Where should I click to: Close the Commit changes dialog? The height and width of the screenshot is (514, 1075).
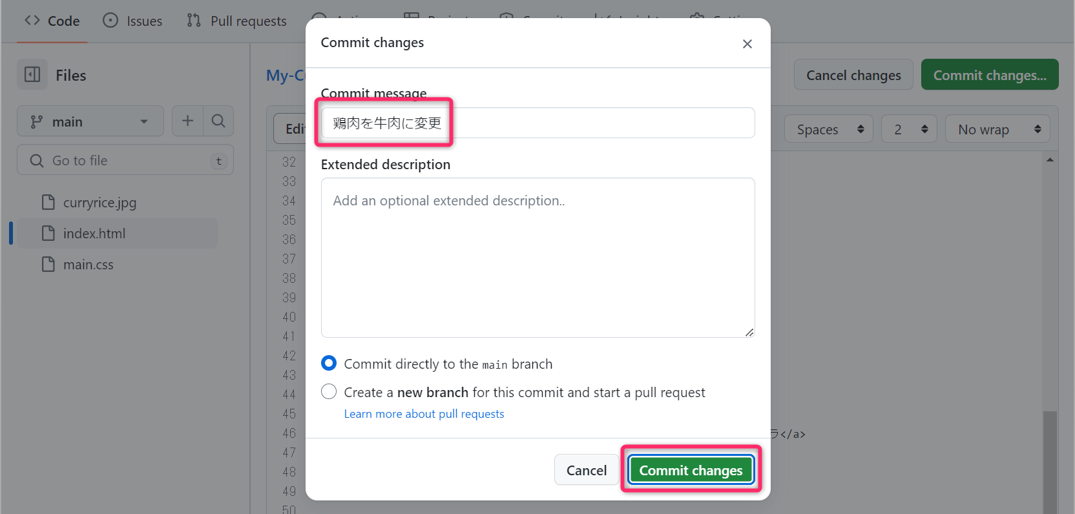747,44
